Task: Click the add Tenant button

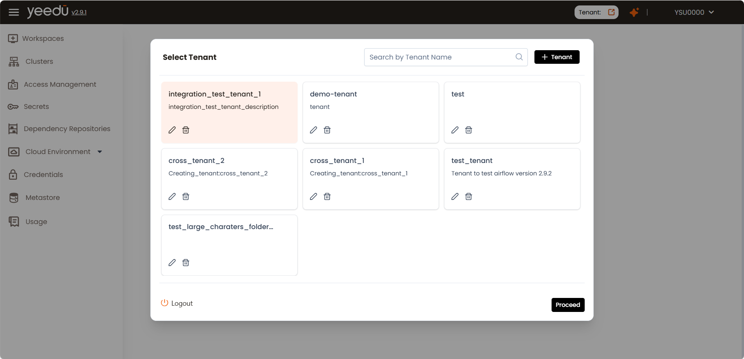Action: (557, 57)
